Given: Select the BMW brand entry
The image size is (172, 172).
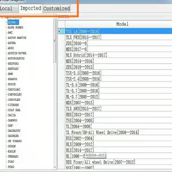Looking at the screenshot, I should (11, 74).
